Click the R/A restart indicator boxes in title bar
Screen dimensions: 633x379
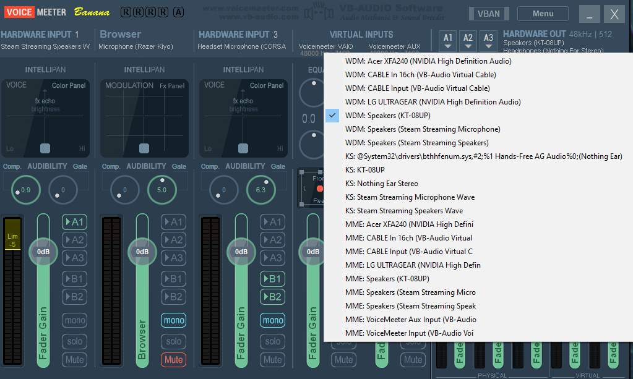tap(152, 12)
